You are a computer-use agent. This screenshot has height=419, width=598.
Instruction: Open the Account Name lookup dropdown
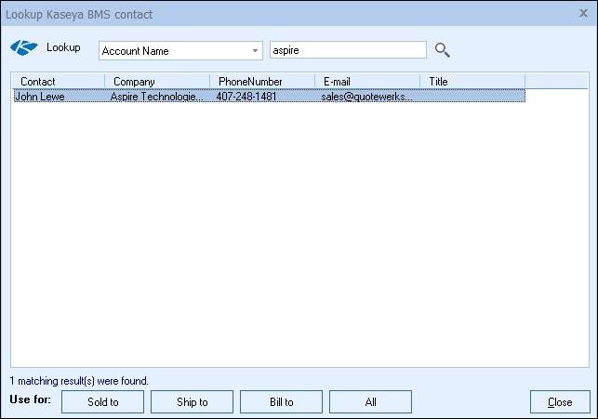pos(180,51)
